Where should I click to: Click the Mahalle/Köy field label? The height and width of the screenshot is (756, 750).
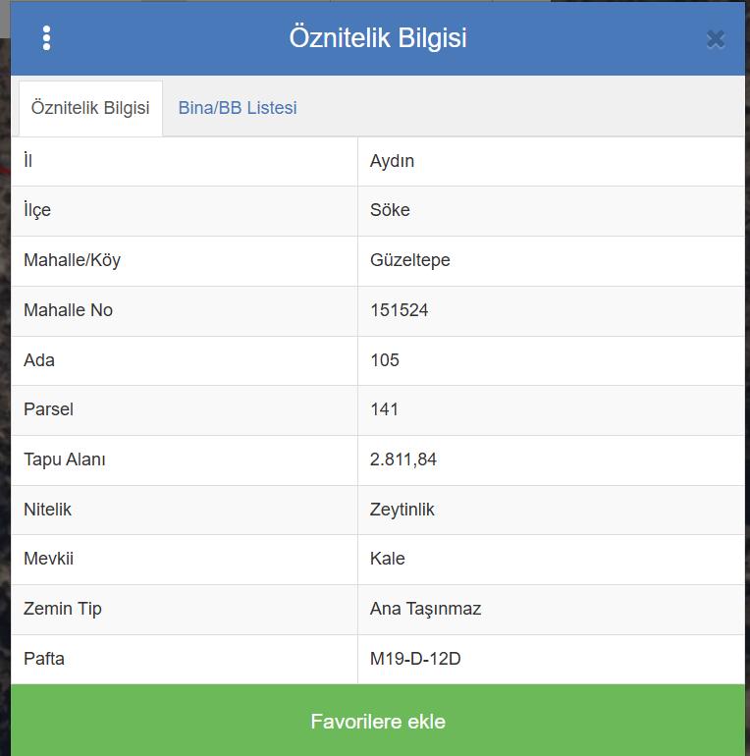coord(72,260)
